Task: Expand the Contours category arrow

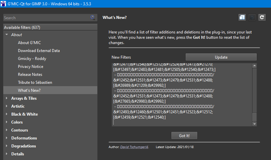Action: pyautogui.click(x=7, y=130)
